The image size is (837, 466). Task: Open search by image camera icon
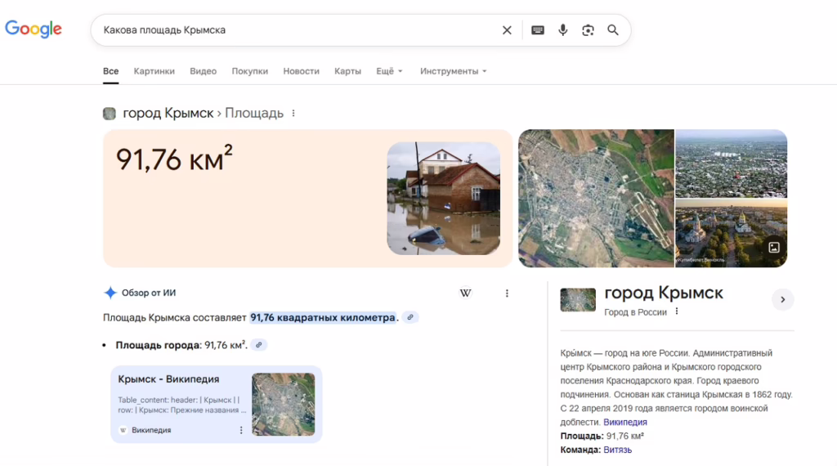coord(588,30)
